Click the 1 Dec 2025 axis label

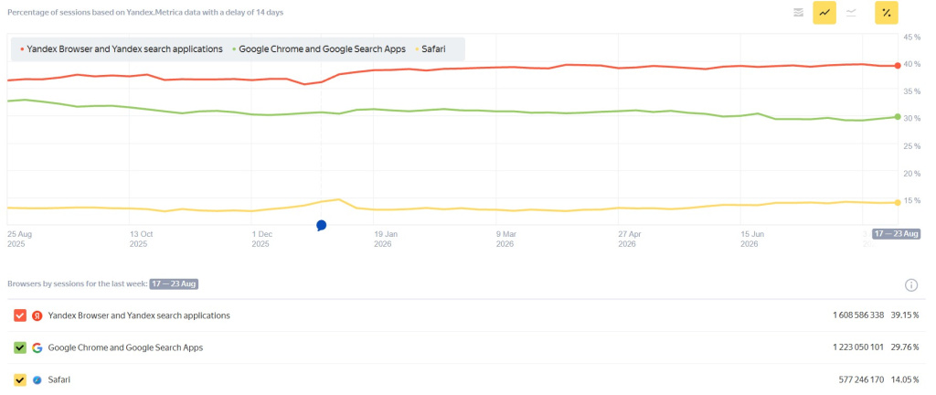261,239
